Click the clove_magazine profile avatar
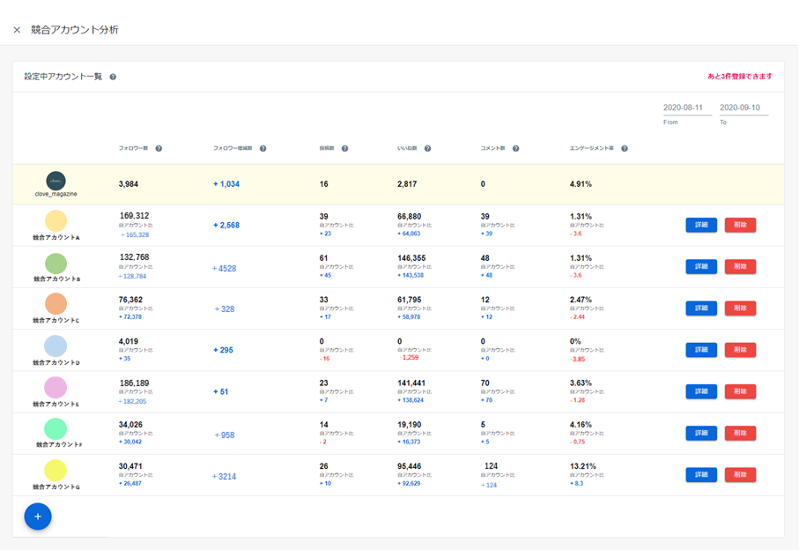 [x=55, y=181]
